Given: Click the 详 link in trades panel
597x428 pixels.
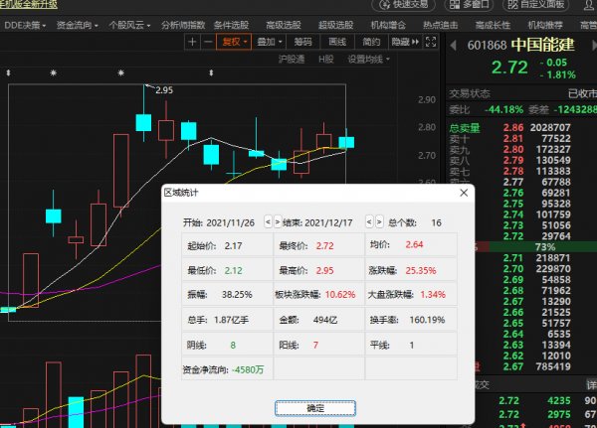Looking at the screenshot, I should [x=591, y=385].
